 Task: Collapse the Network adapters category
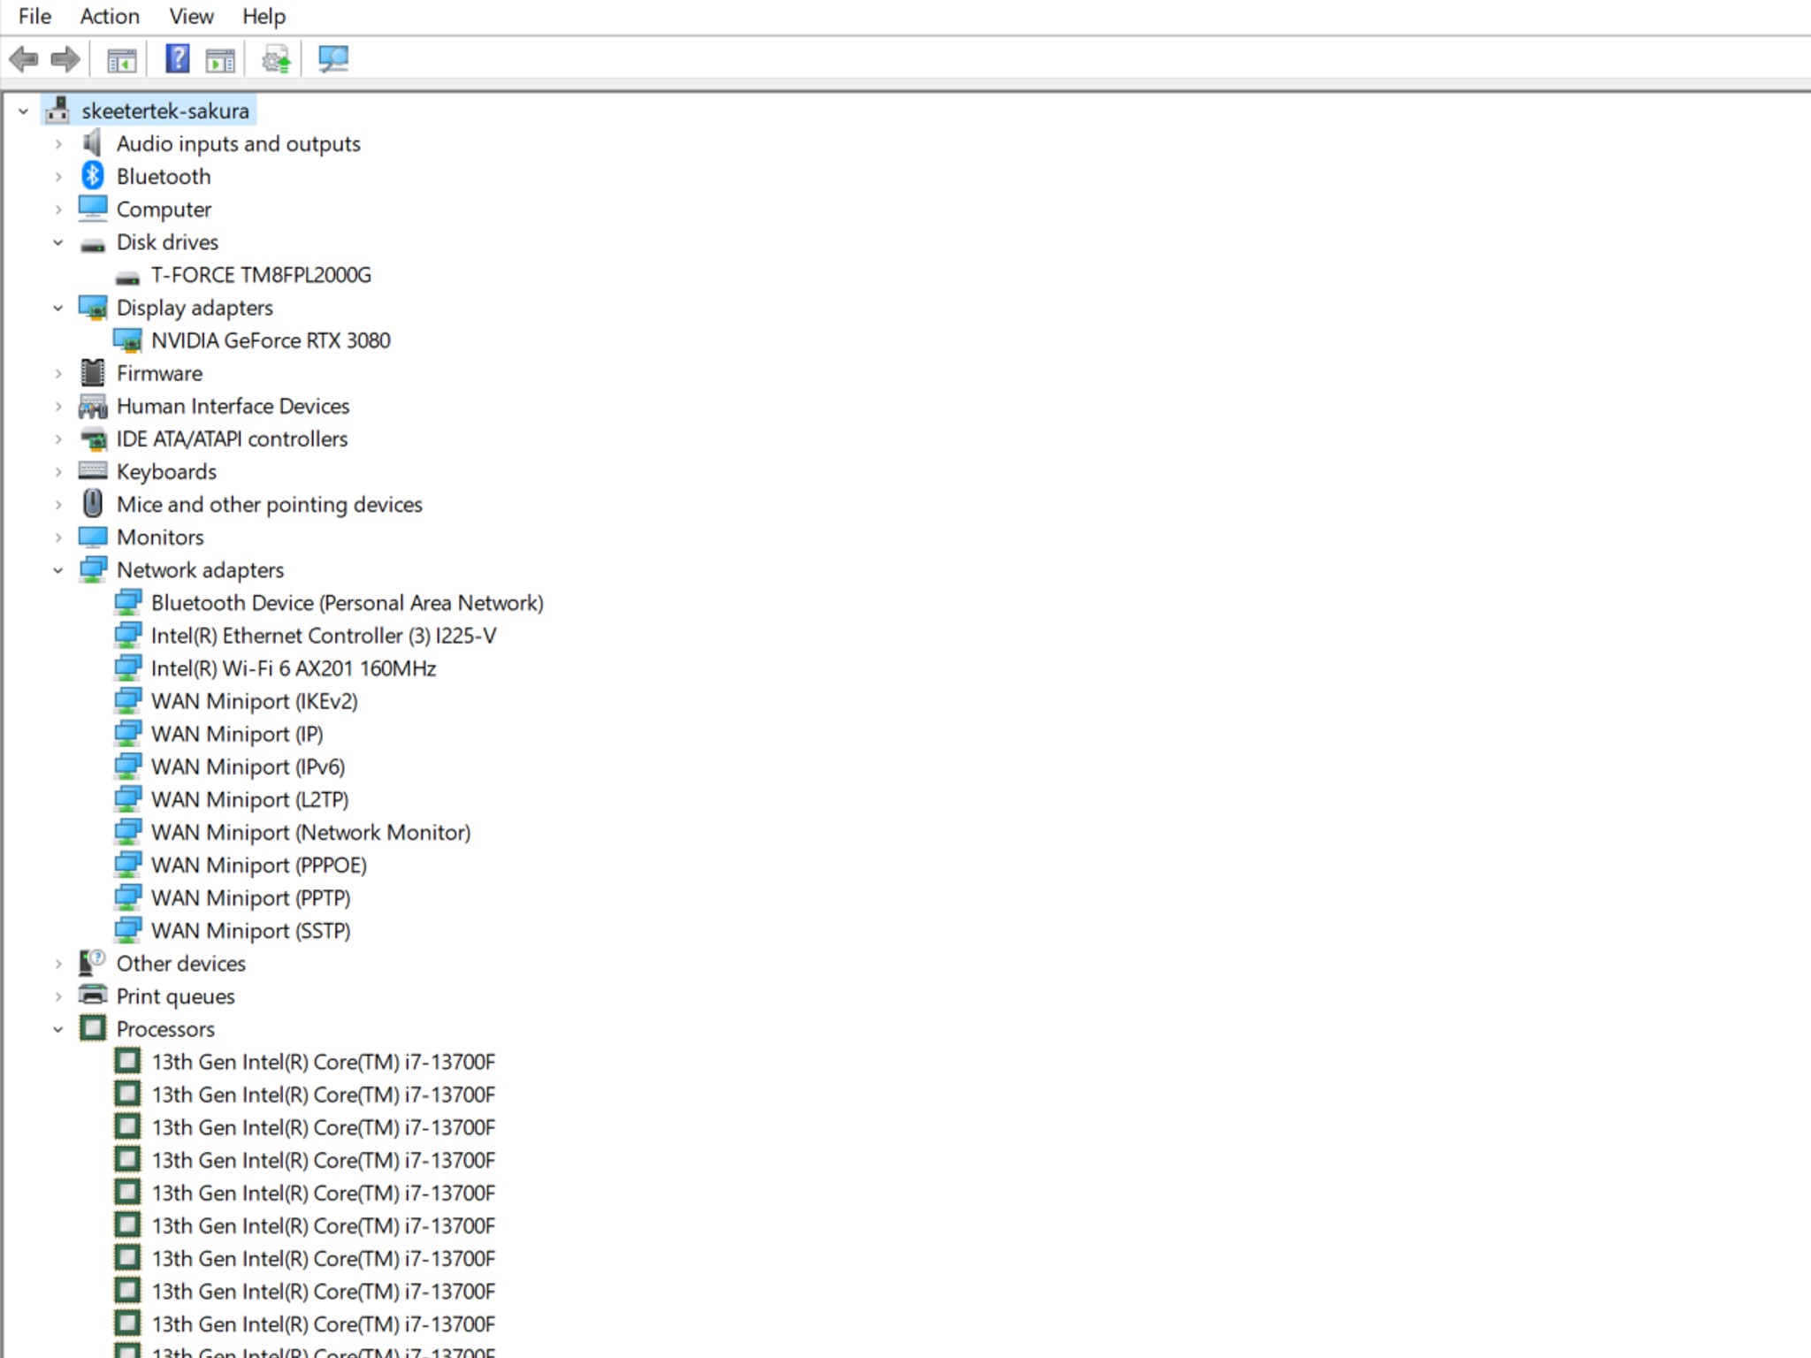point(58,570)
